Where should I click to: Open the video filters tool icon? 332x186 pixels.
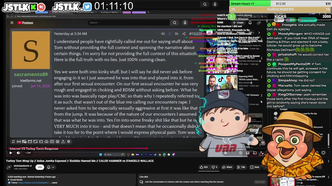point(52,142)
